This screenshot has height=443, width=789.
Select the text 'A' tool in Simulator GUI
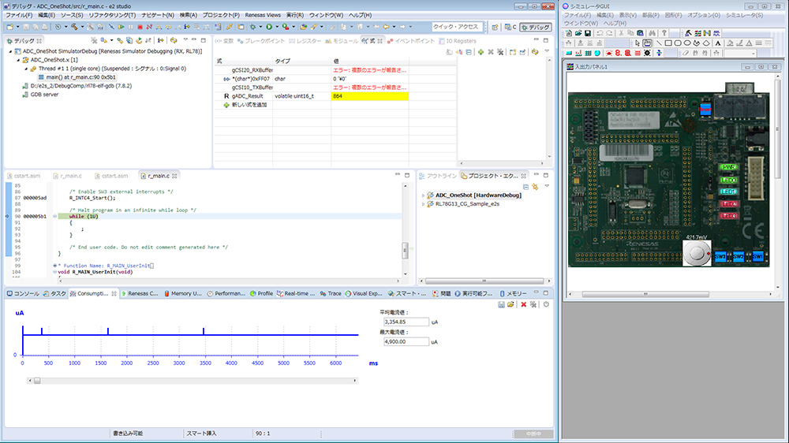pyautogui.click(x=718, y=43)
